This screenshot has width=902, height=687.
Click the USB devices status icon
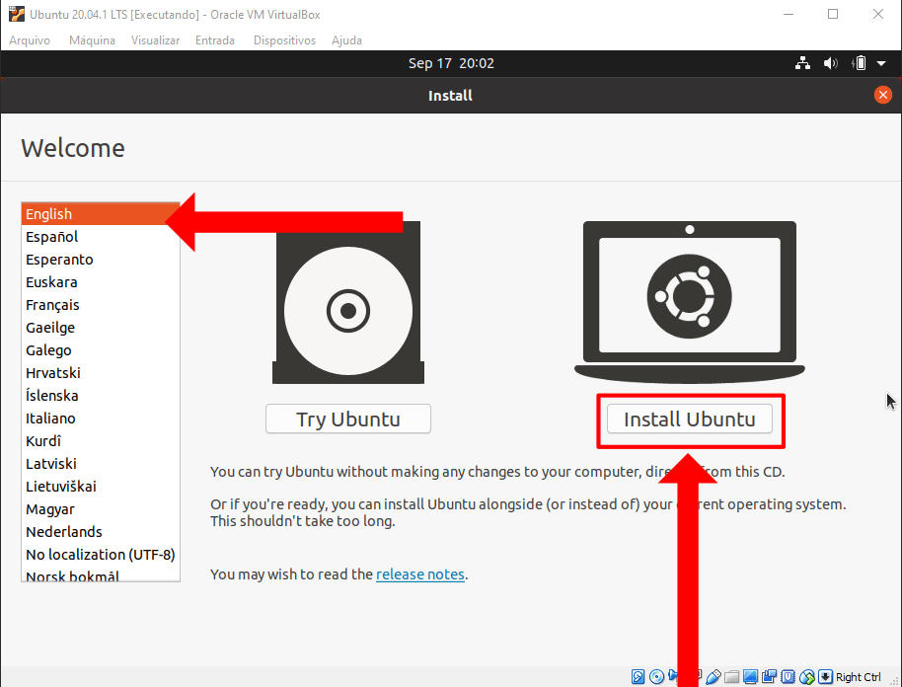(x=714, y=677)
